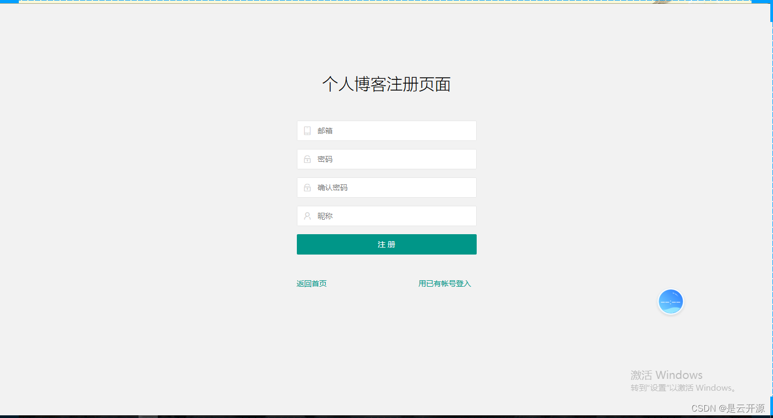Screen dimensions: 773x418
Task: Focus the 密码 password field
Action: point(386,159)
